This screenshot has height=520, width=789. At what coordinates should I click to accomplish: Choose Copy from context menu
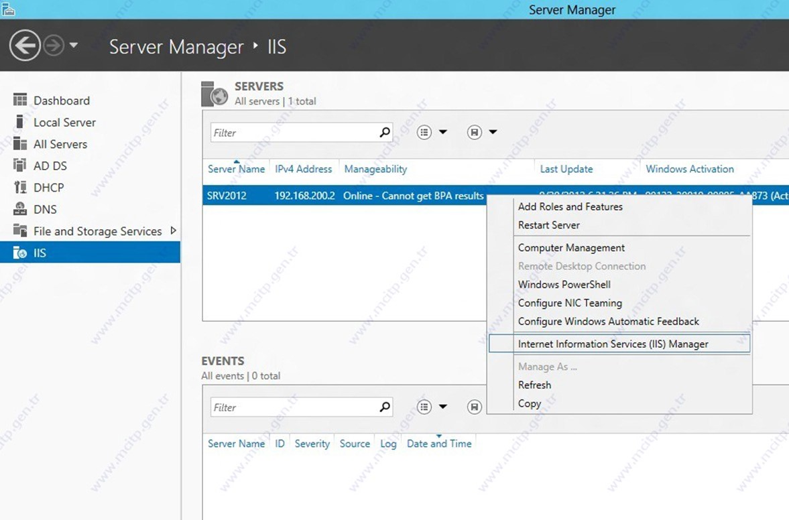tap(530, 404)
